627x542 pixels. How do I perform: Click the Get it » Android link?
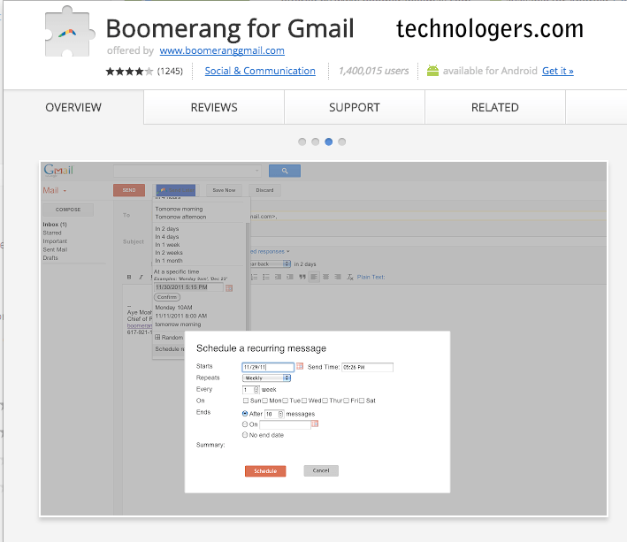[x=558, y=71]
